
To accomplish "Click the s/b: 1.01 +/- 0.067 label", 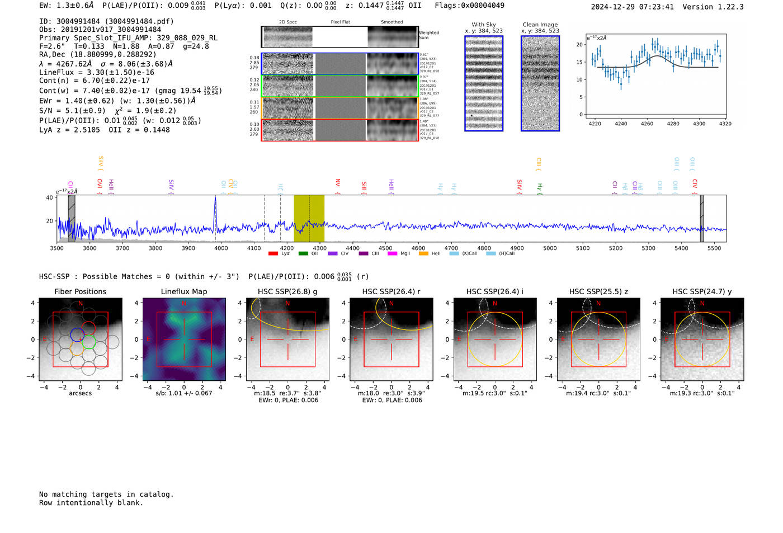I will 184,393.
